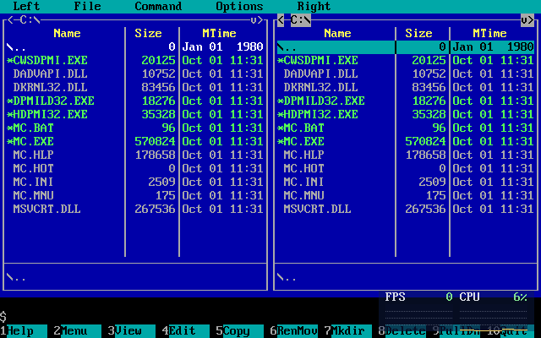This screenshot has height=338, width=541.
Task: Select MC.EXE in the left panel
Action: tap(135, 141)
